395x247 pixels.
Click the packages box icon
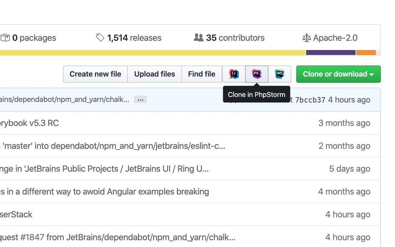pos(5,38)
